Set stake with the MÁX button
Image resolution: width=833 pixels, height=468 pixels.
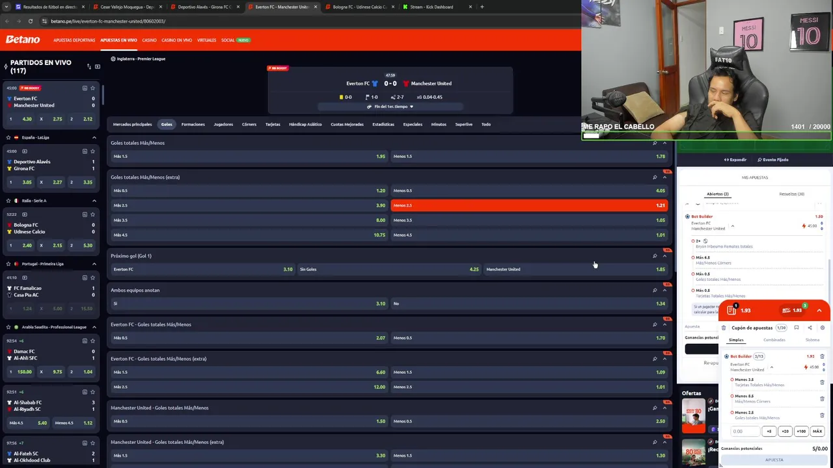pos(817,431)
